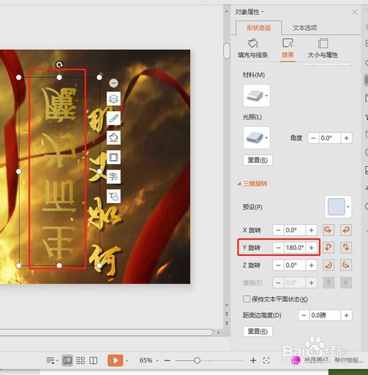
Task: Switch to Shape Options tab
Action: click(258, 28)
